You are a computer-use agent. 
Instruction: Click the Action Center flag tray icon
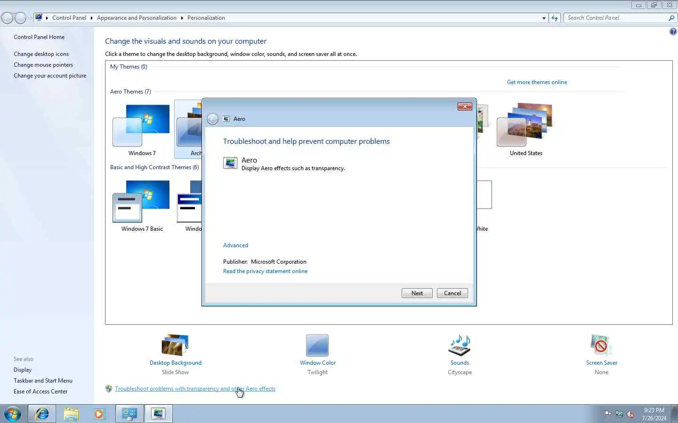[x=608, y=414]
